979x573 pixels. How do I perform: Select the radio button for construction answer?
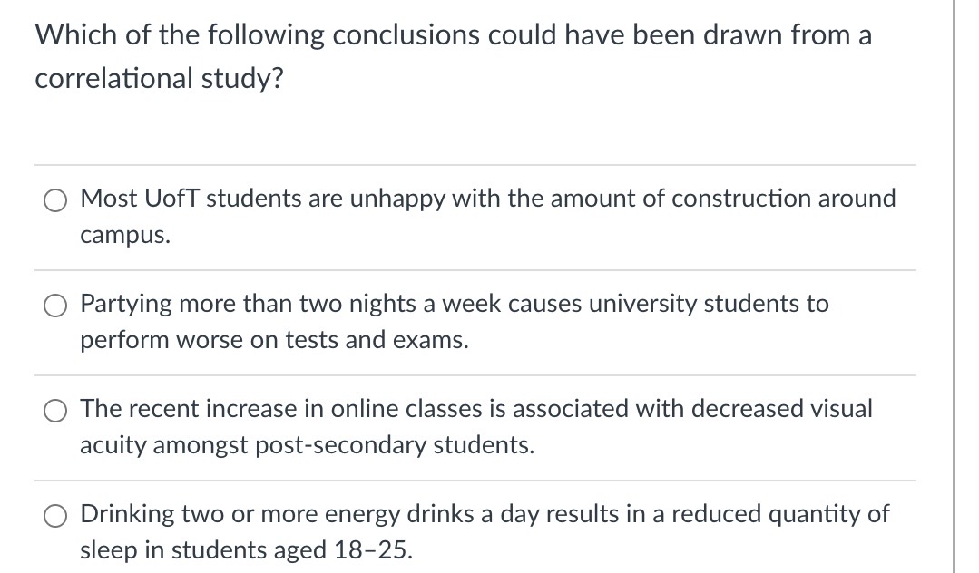coord(54,199)
